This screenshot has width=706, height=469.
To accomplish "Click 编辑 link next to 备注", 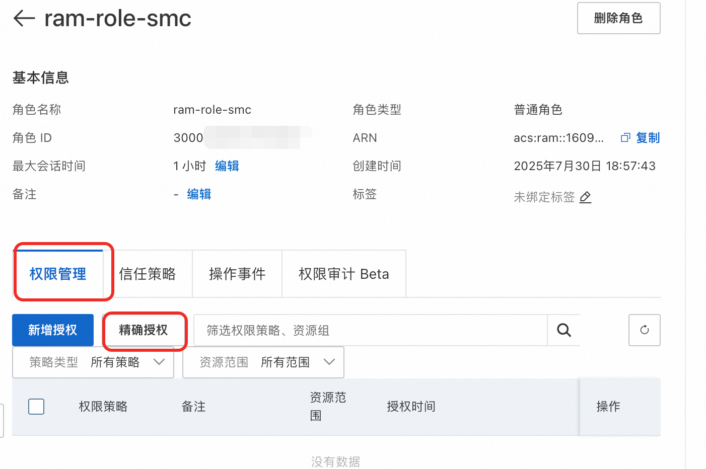I will coord(199,194).
